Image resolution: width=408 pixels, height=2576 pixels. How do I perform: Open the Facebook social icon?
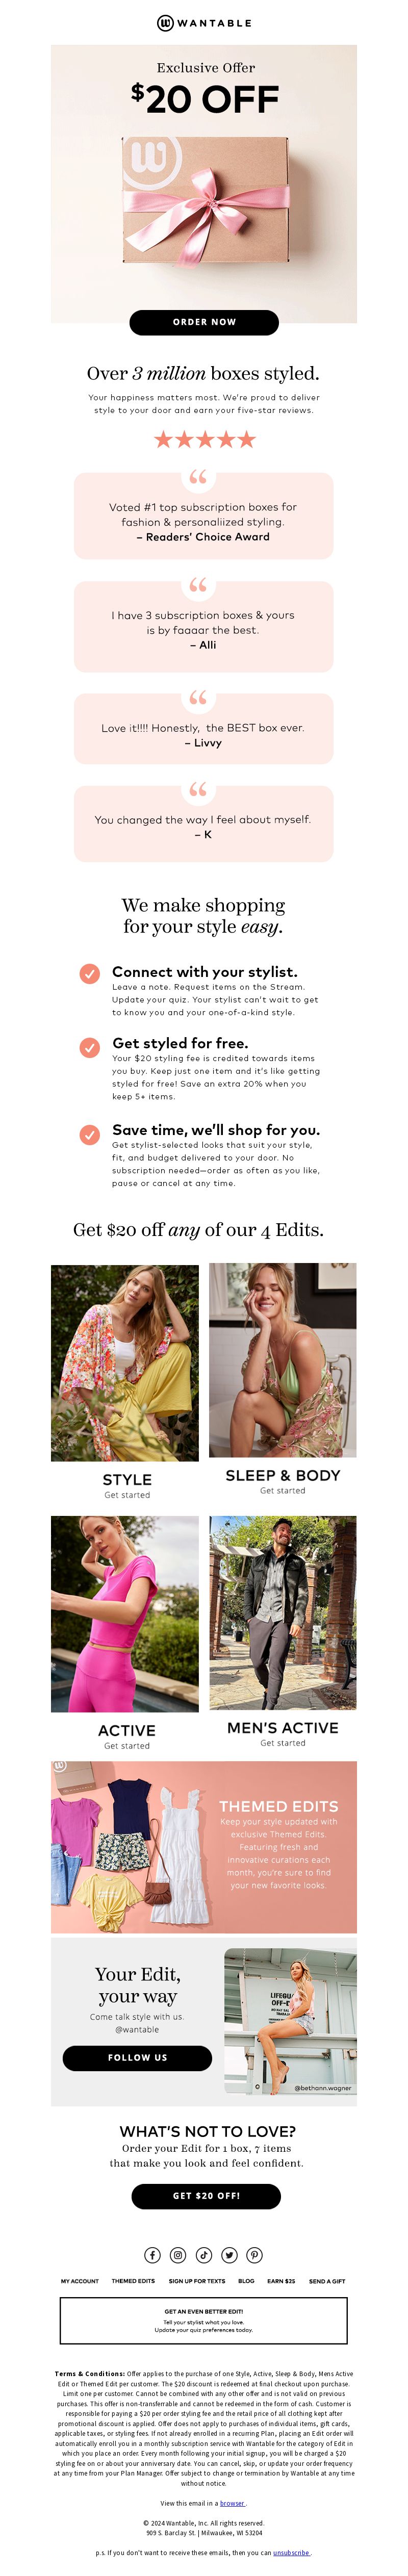click(152, 2254)
